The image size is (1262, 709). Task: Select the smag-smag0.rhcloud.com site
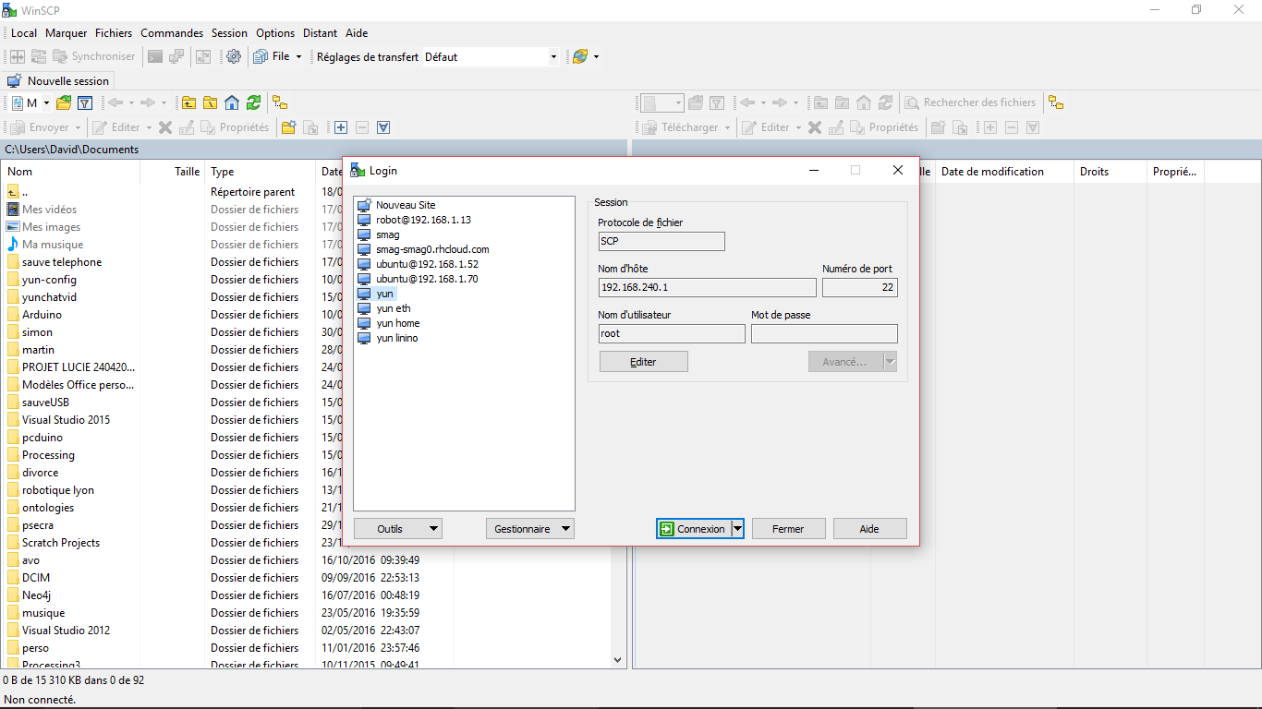pos(432,249)
